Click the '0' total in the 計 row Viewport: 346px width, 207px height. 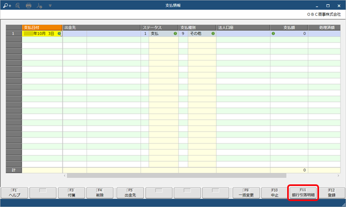click(x=304, y=170)
